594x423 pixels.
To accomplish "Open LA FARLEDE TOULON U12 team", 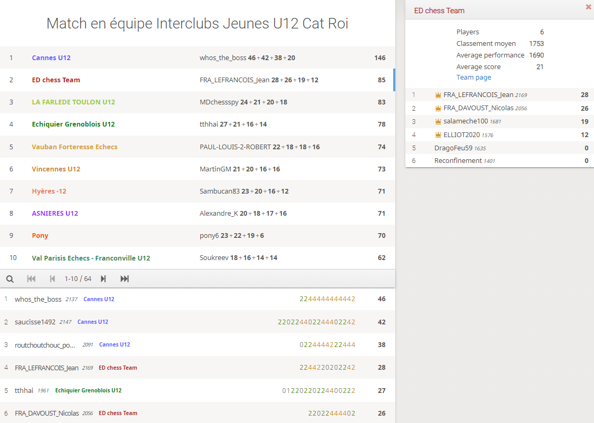I will tap(73, 102).
